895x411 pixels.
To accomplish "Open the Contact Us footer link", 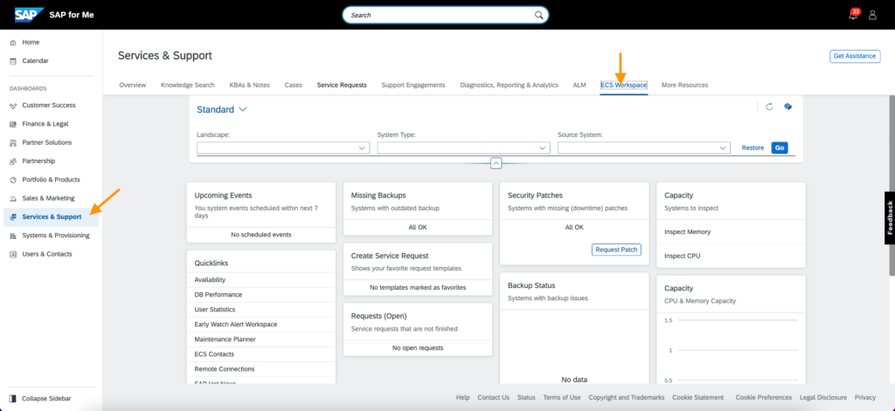I will [x=494, y=397].
